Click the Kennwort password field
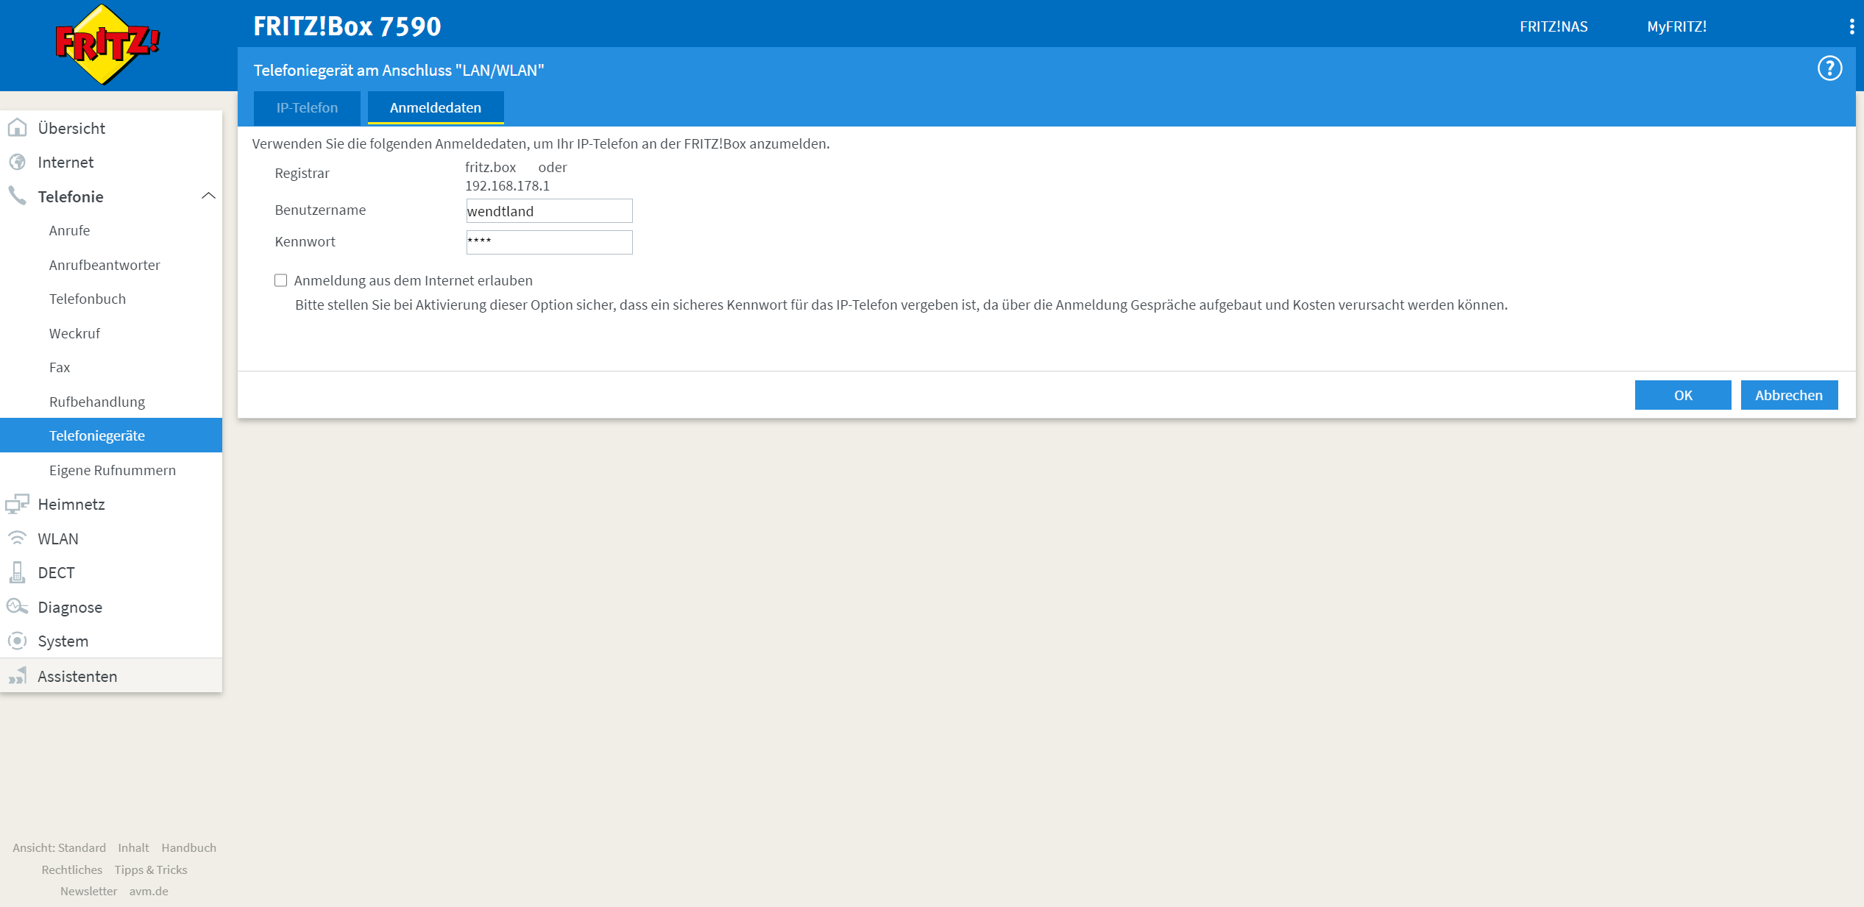The width and height of the screenshot is (1864, 907). [549, 242]
